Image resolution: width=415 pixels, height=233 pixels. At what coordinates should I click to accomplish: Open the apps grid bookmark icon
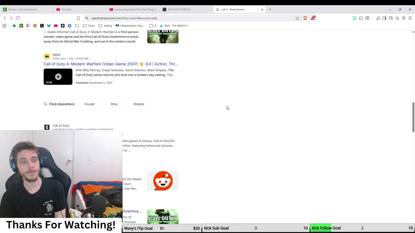point(5,26)
